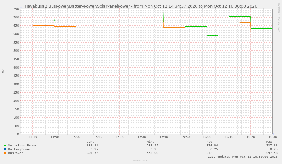The height and width of the screenshot is (164, 282).
Task: Click the SolarPanelPower Avg value 676.94
Action: 212,146
